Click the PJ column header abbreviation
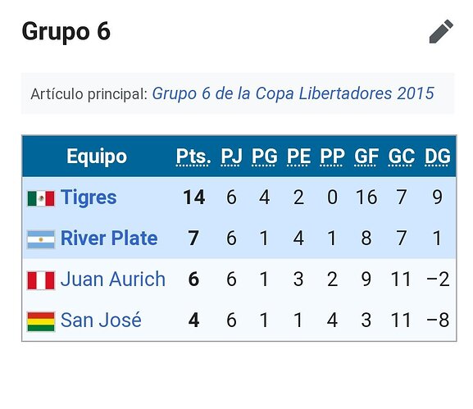473x409 pixels. click(x=231, y=157)
